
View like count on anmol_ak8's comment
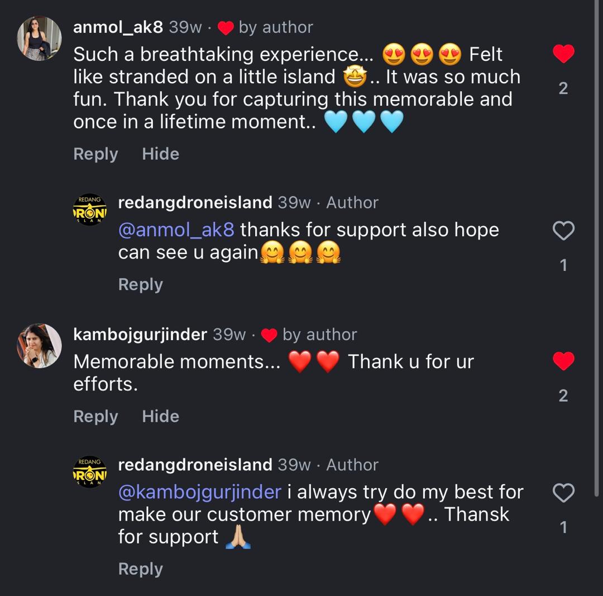point(563,88)
